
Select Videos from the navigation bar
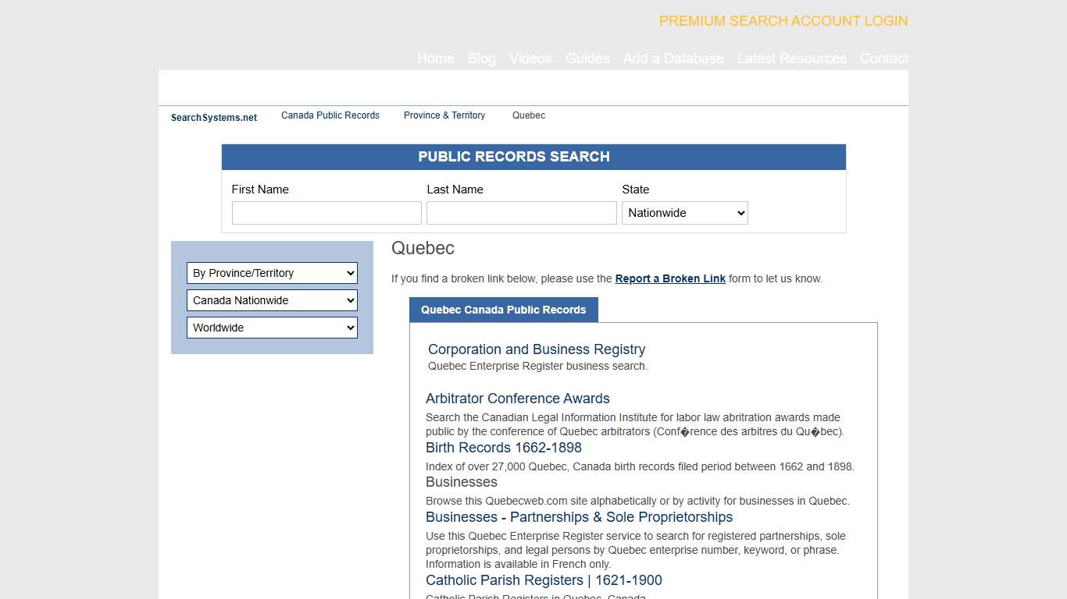530,58
